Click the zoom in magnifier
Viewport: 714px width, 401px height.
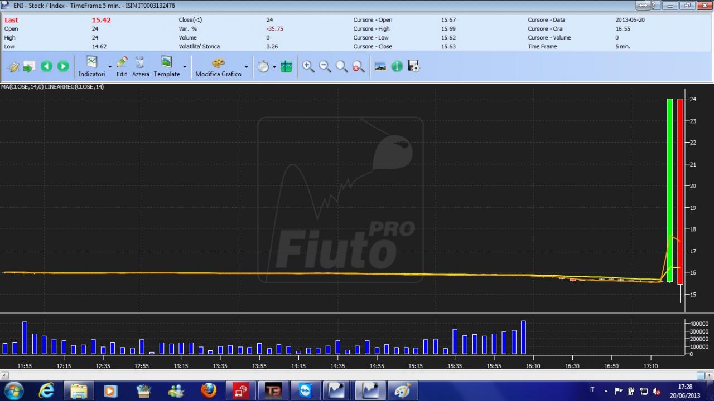pos(308,66)
